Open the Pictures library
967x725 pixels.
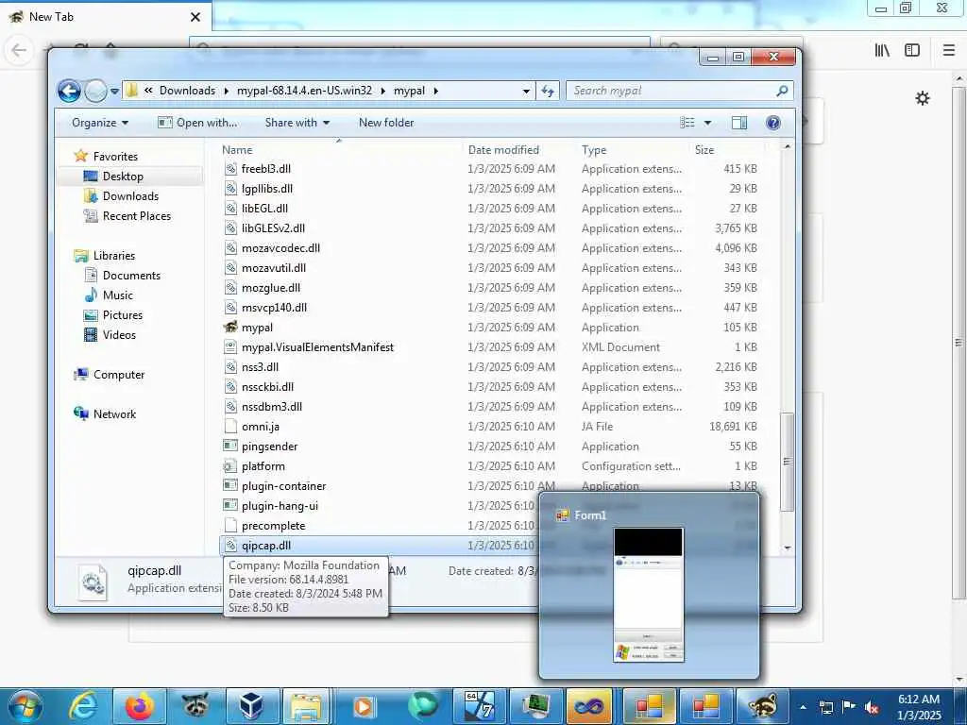113,315
